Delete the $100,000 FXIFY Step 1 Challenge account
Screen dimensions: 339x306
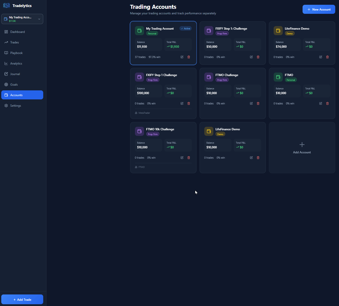click(189, 103)
